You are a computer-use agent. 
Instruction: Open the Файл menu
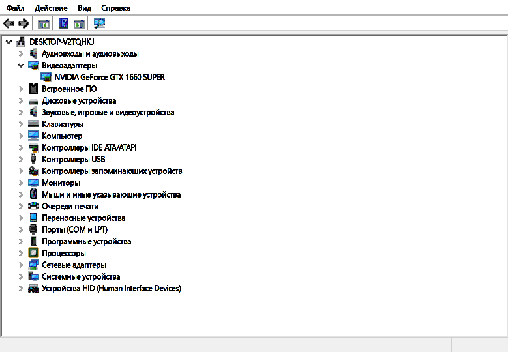[16, 8]
